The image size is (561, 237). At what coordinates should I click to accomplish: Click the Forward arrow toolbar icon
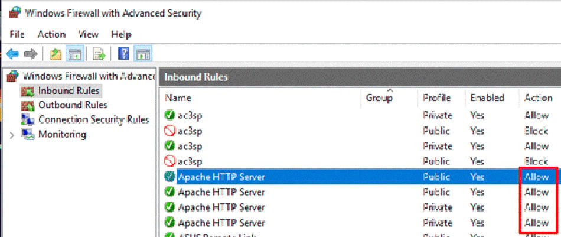(31, 54)
